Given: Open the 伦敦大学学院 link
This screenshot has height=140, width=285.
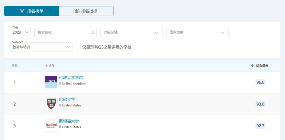Looking at the screenshot, I should click(x=71, y=78).
